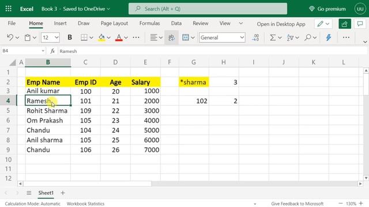Open more font options ellipsis

click(136, 37)
